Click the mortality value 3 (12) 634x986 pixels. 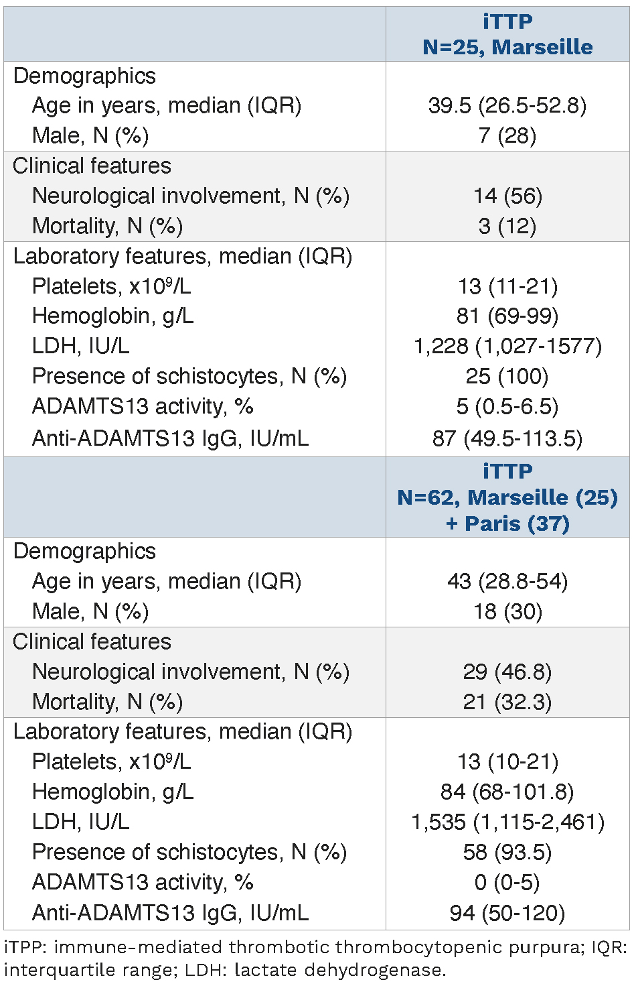coord(507,226)
